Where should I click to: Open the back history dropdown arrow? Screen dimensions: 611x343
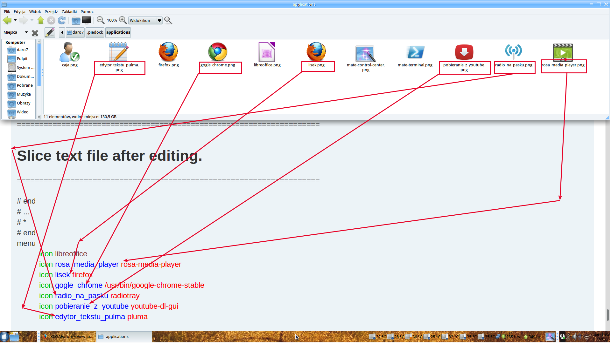[x=15, y=20]
